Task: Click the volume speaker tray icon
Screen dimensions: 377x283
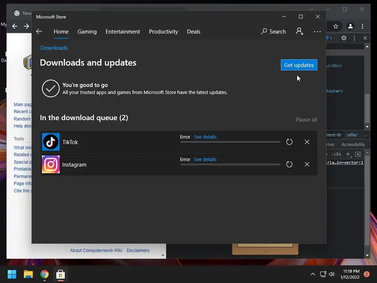Action: point(332,274)
